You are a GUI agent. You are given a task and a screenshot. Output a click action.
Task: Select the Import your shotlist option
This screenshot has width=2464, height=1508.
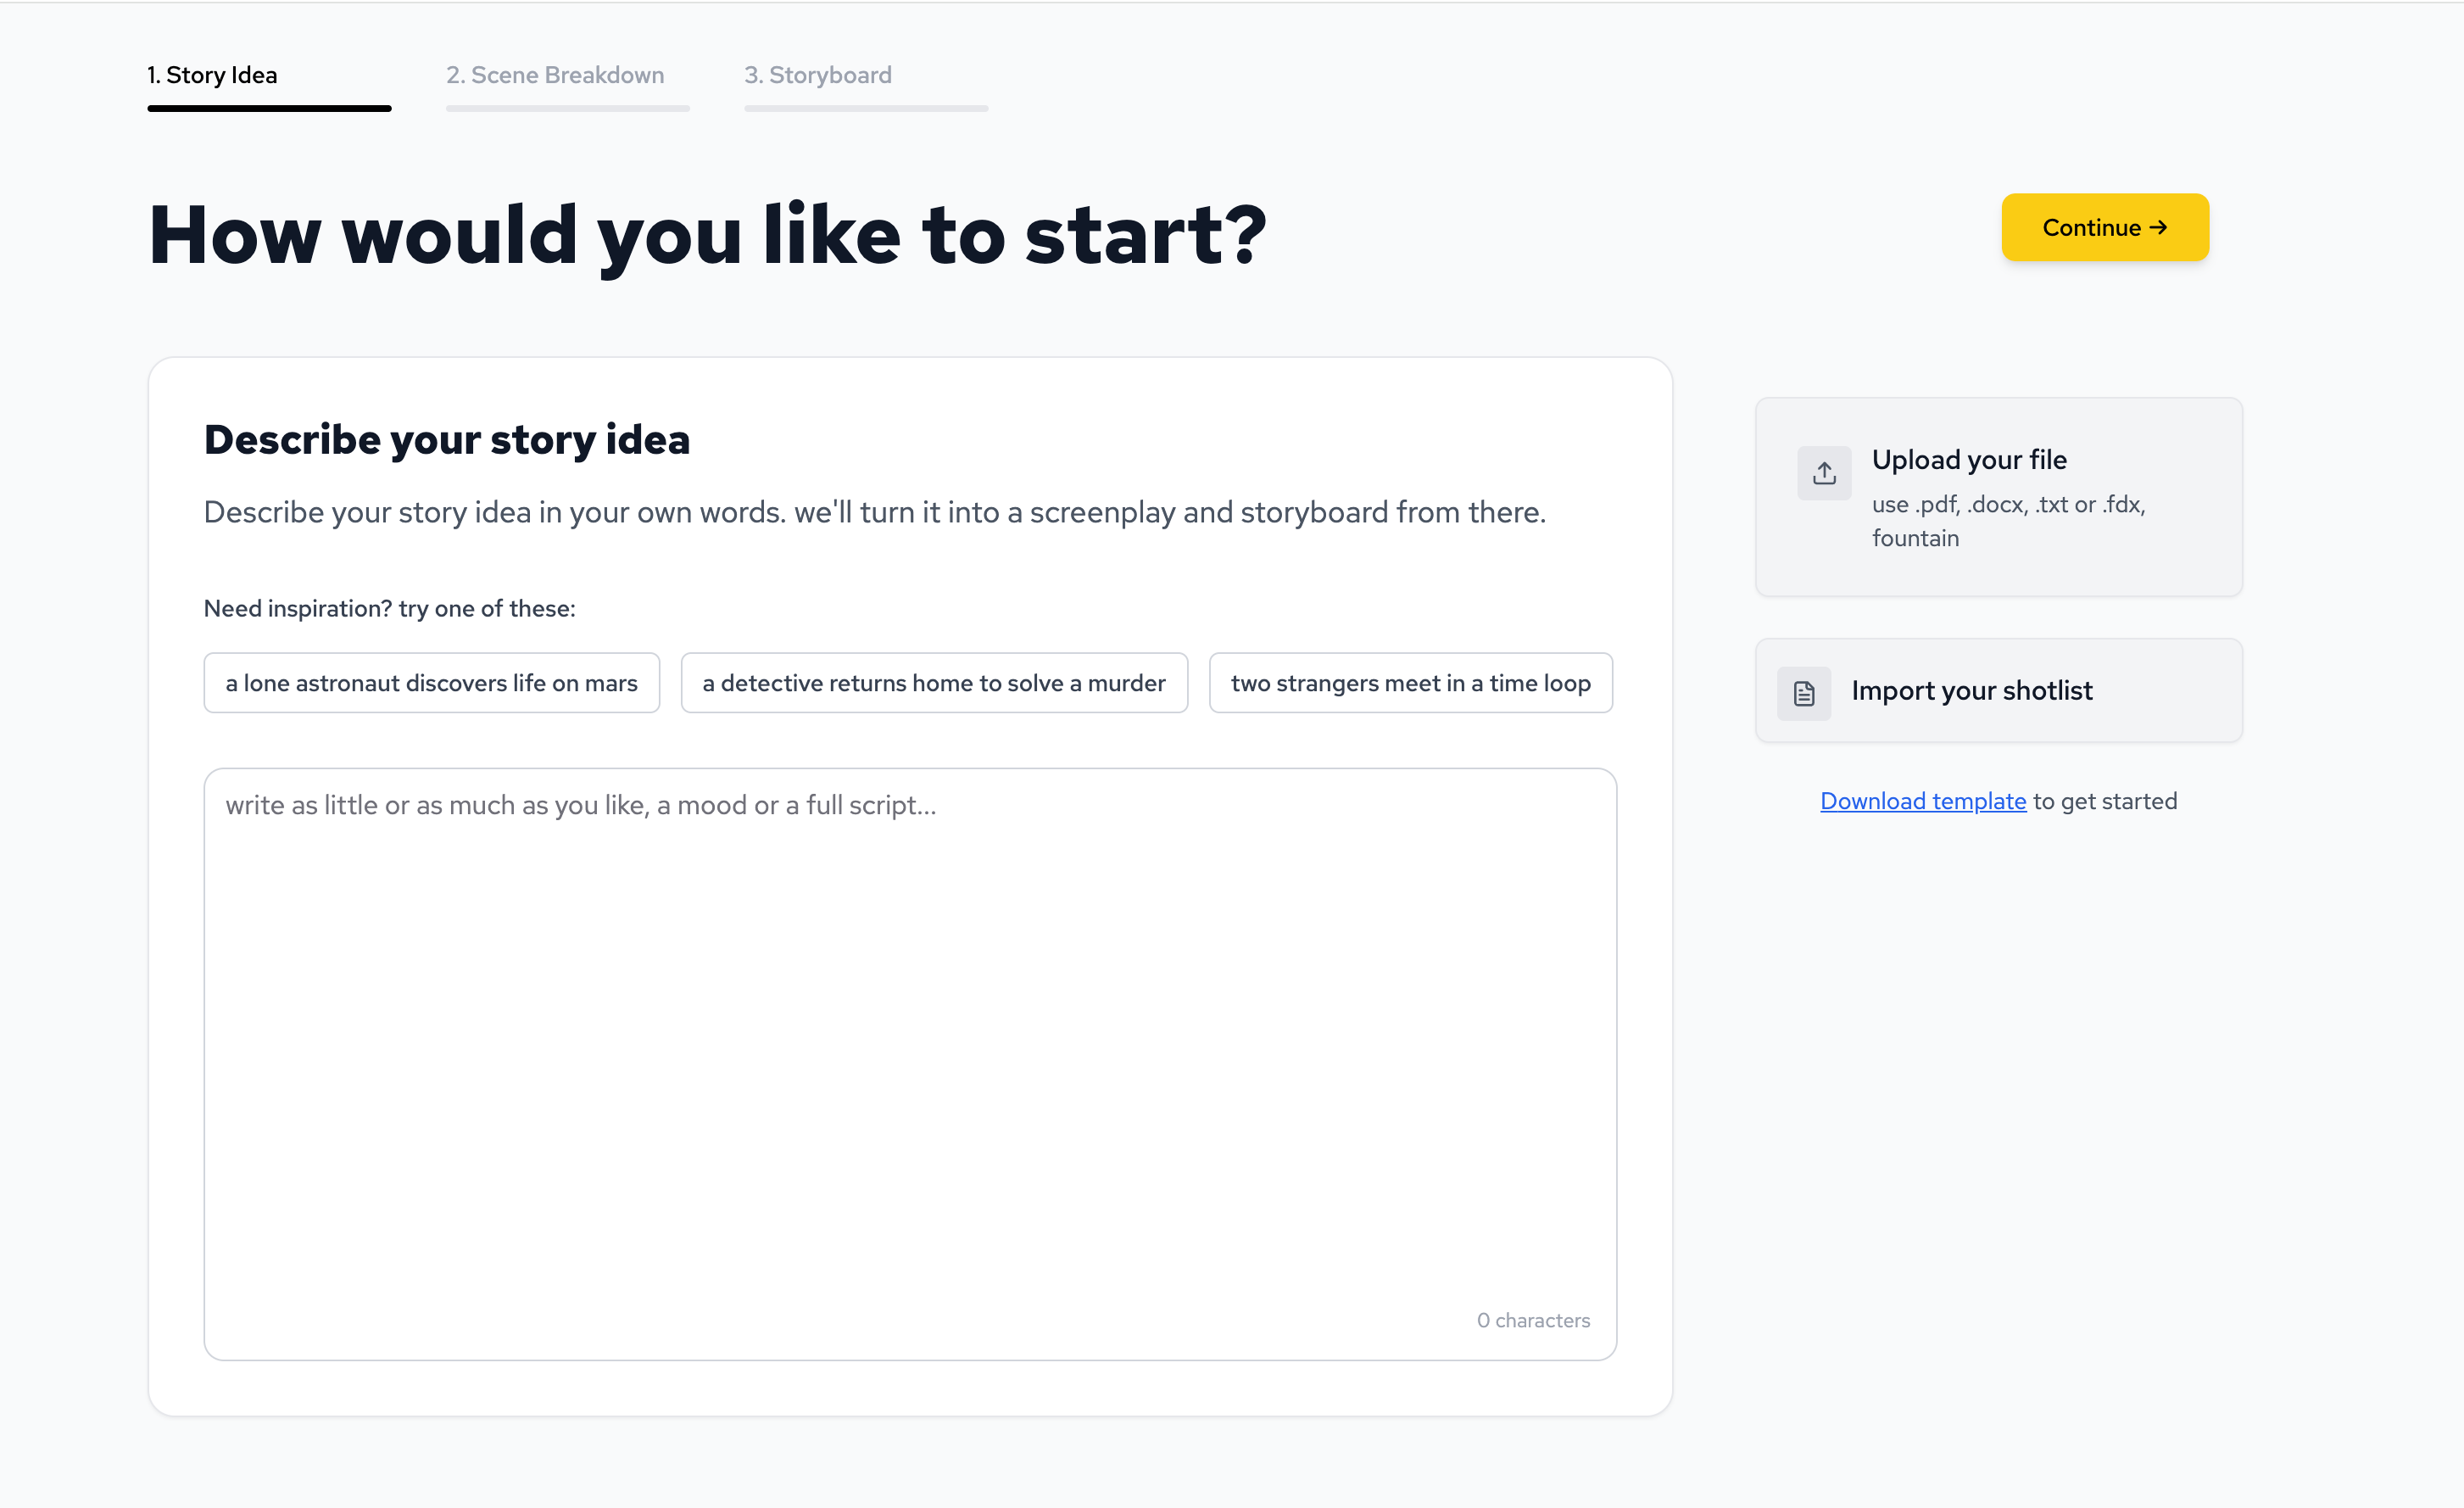[x=1998, y=690]
